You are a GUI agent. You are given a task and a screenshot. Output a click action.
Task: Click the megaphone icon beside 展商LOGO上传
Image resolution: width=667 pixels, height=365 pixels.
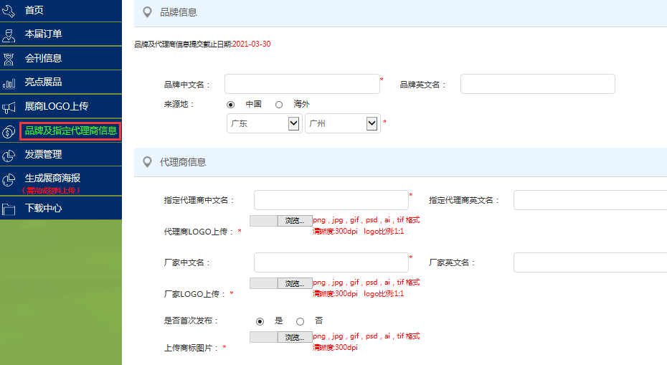9,107
